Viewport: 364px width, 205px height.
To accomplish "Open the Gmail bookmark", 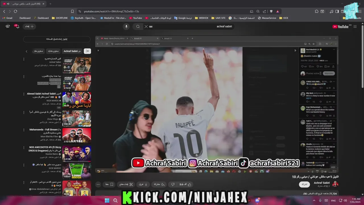I will (x=7, y=18).
